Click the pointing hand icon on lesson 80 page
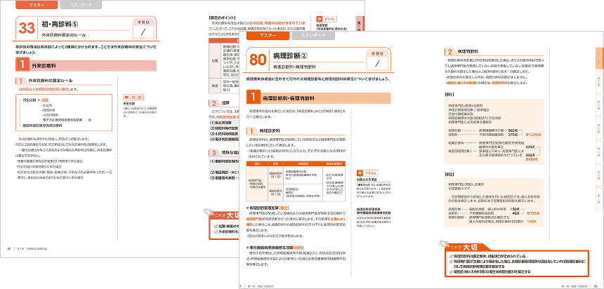Screen dimensions: 604x289 click(444, 244)
